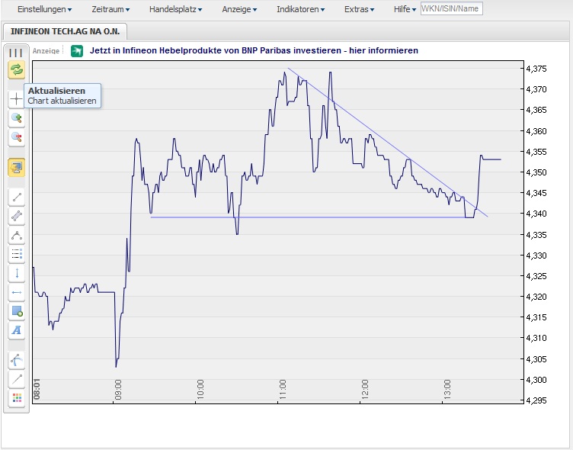This screenshot has width=573, height=450.
Task: Select the vertical double-arrow measure tool
Action: [17, 273]
